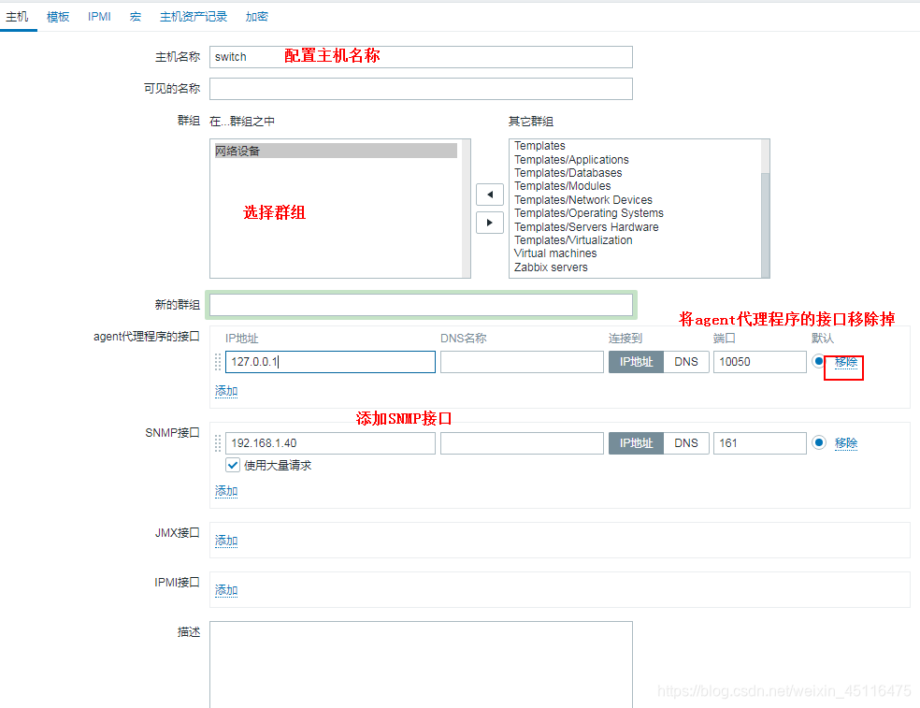Move group right with the right arrow button
920x708 pixels.
pyautogui.click(x=490, y=223)
